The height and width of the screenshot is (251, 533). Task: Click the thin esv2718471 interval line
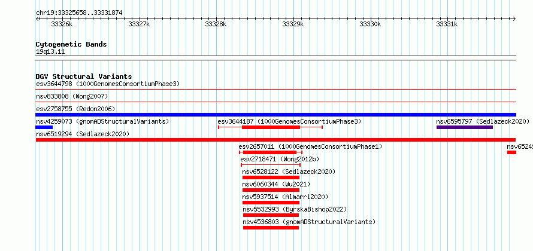[271, 165]
